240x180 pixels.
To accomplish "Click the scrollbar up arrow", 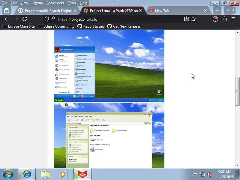I will click(237, 32).
